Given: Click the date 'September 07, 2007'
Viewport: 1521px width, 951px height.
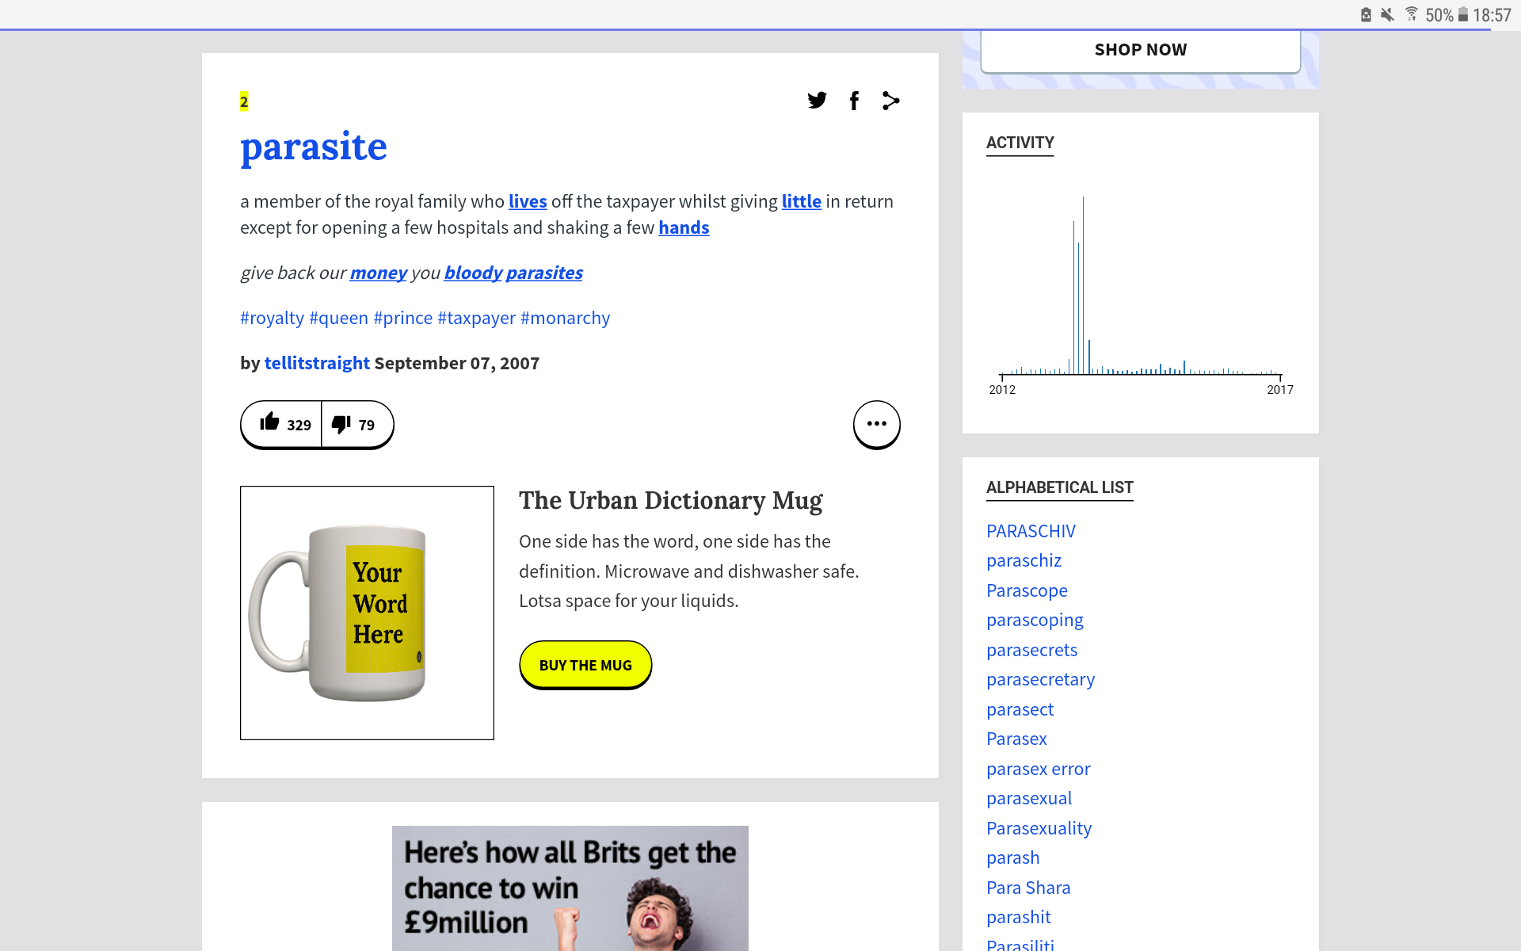Looking at the screenshot, I should click(456, 363).
